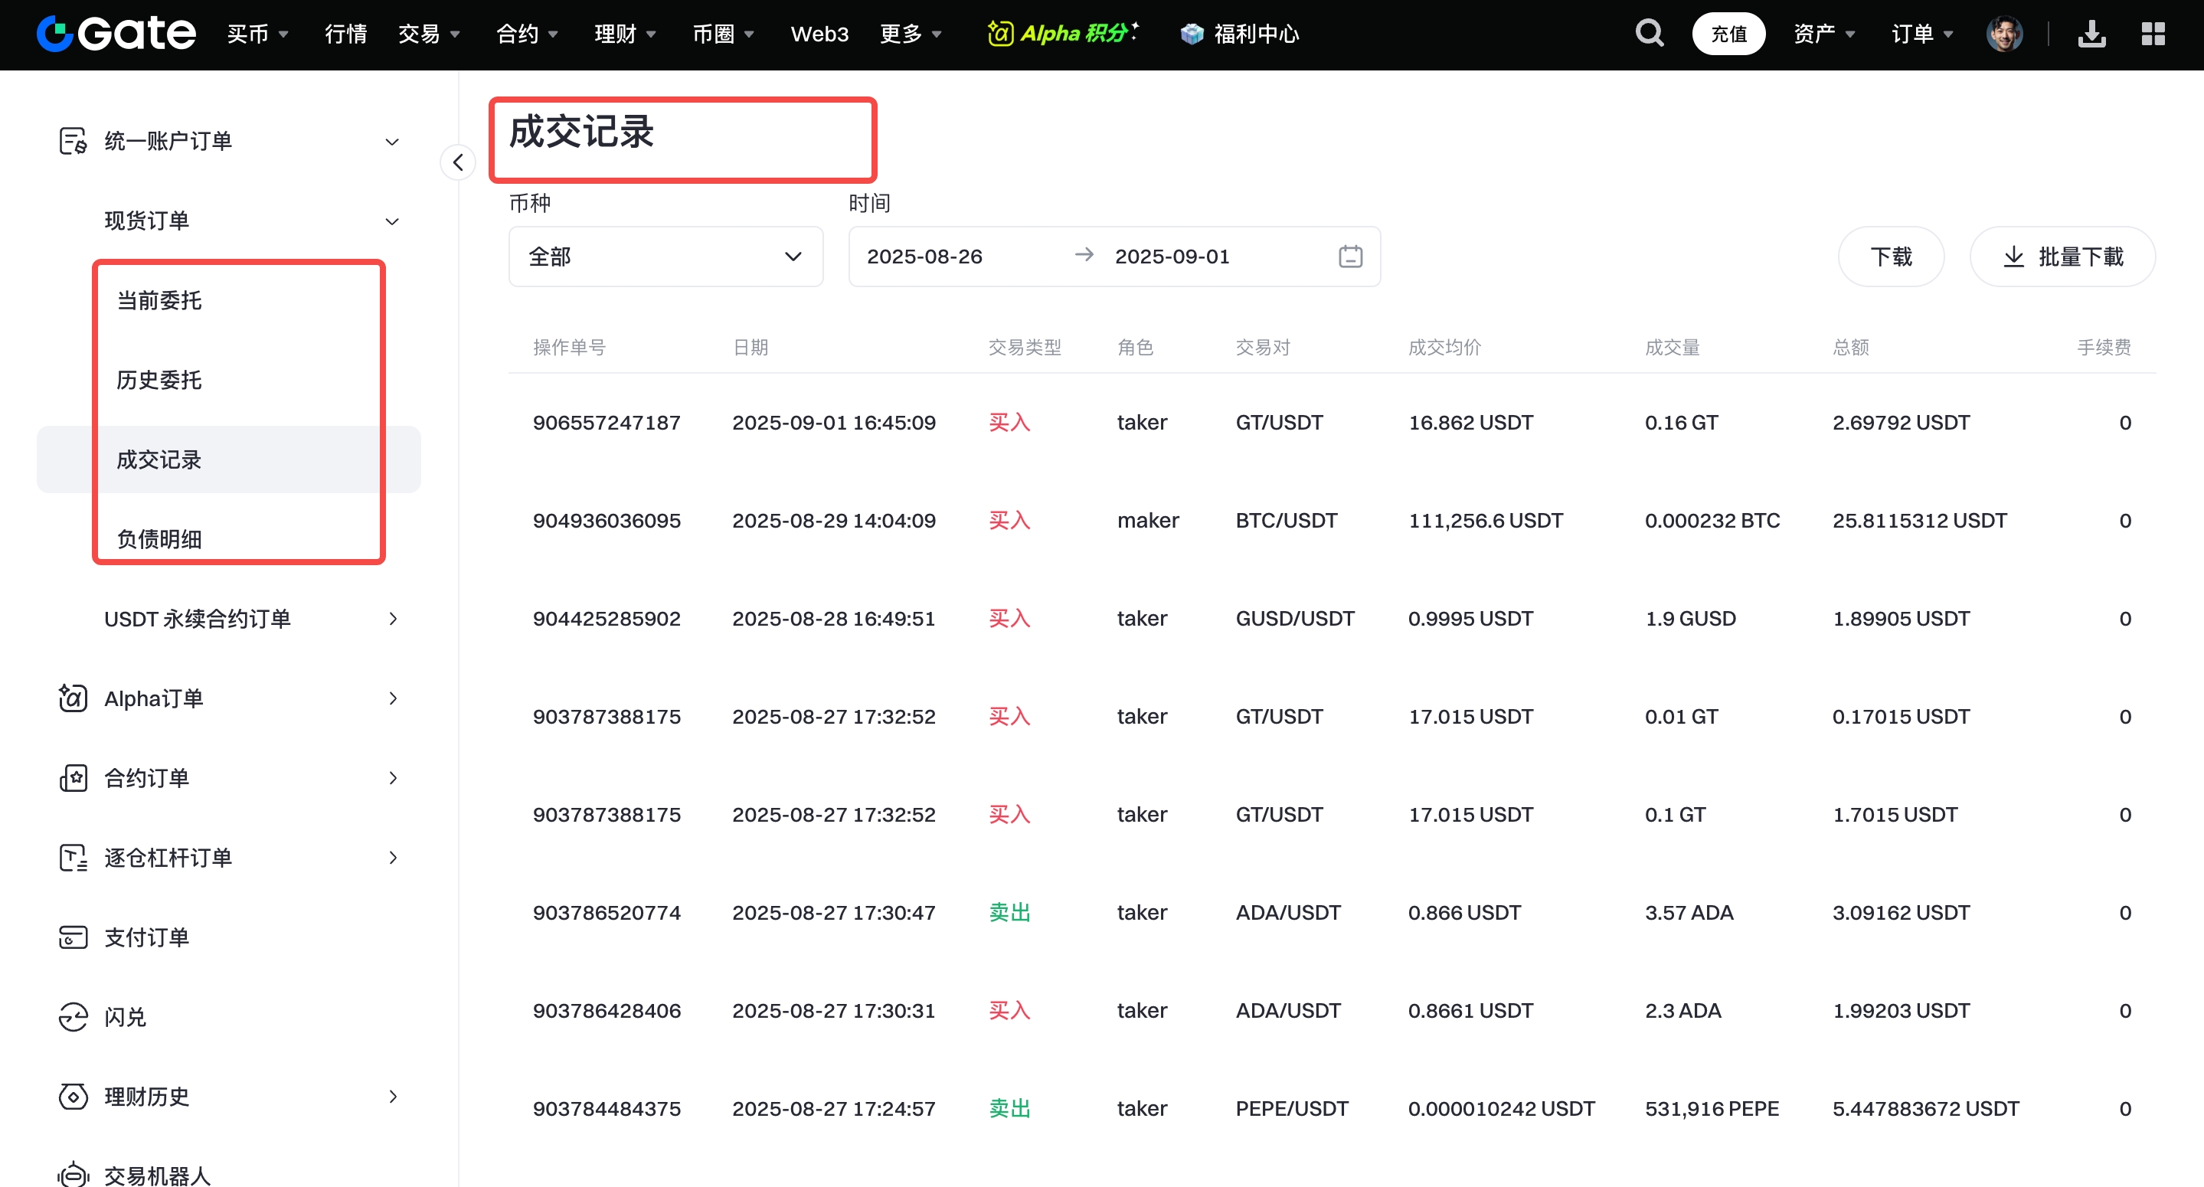Screen dimensions: 2204x1187
Task: Open the grid apps menu icon
Action: coord(2153,34)
